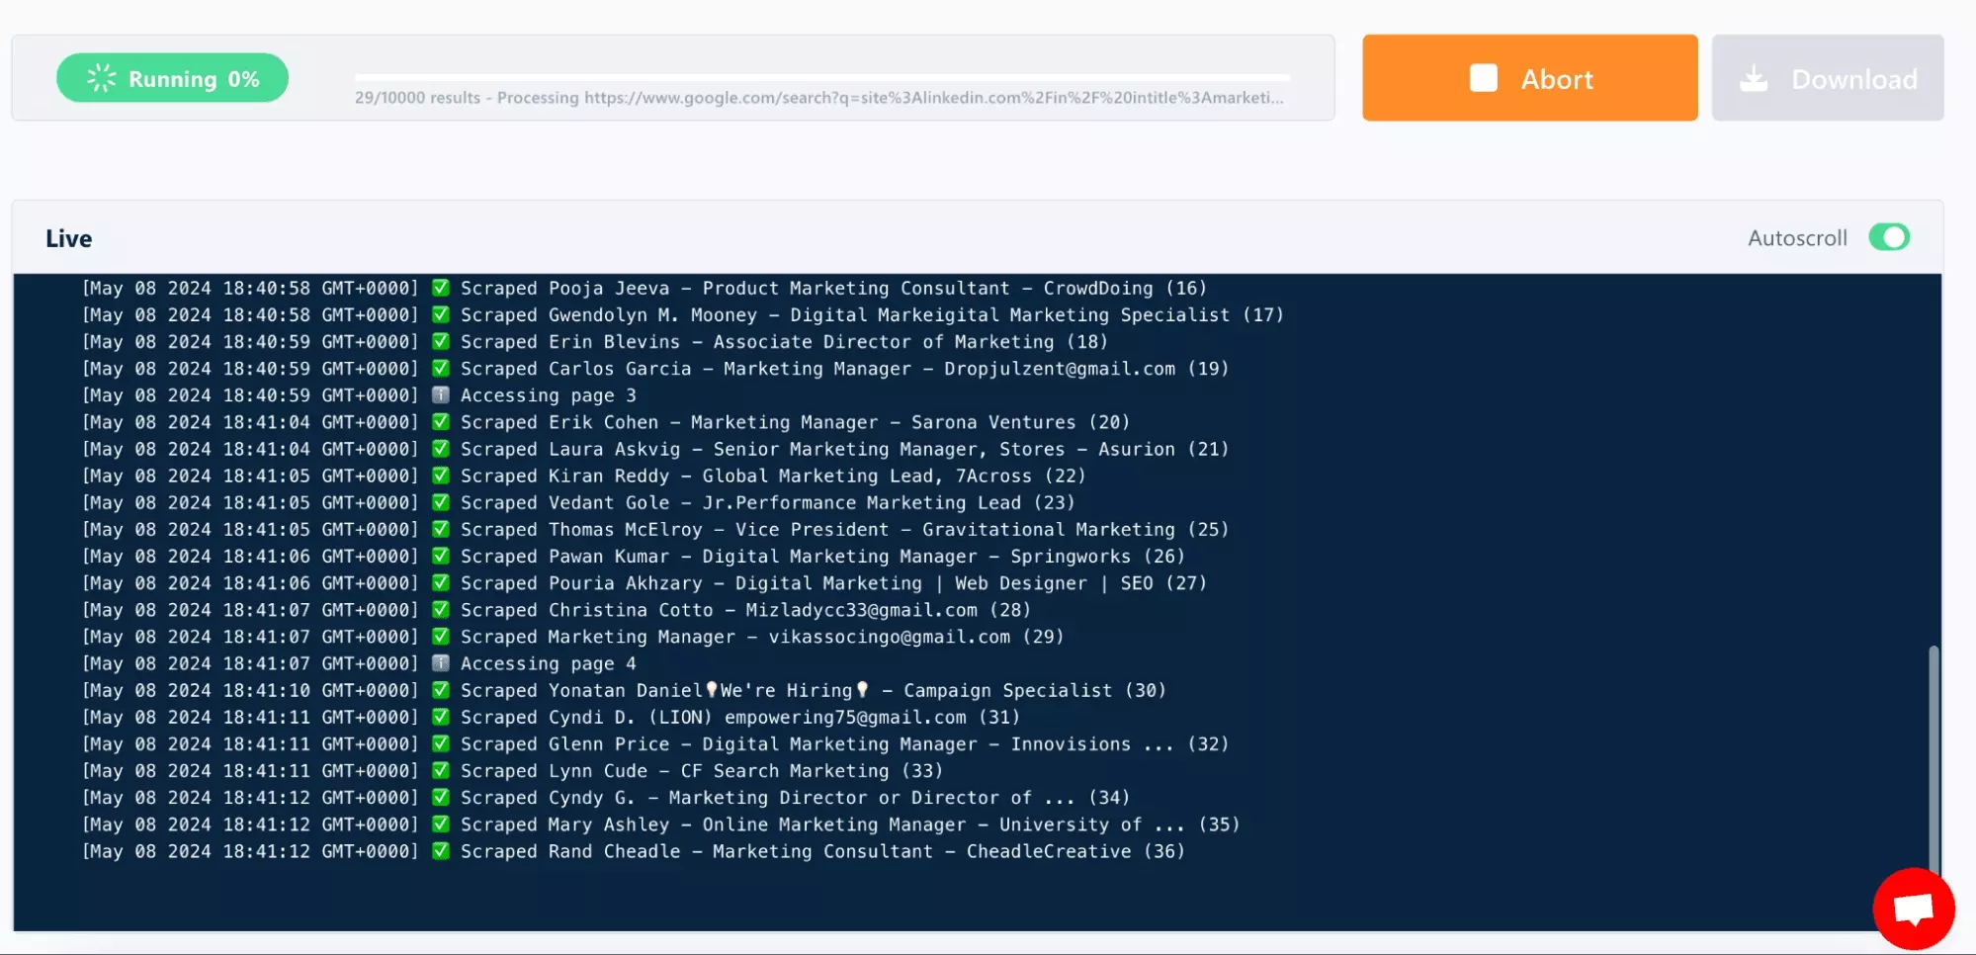Click the green checkmark beside Rand Cheadle entry

(440, 851)
